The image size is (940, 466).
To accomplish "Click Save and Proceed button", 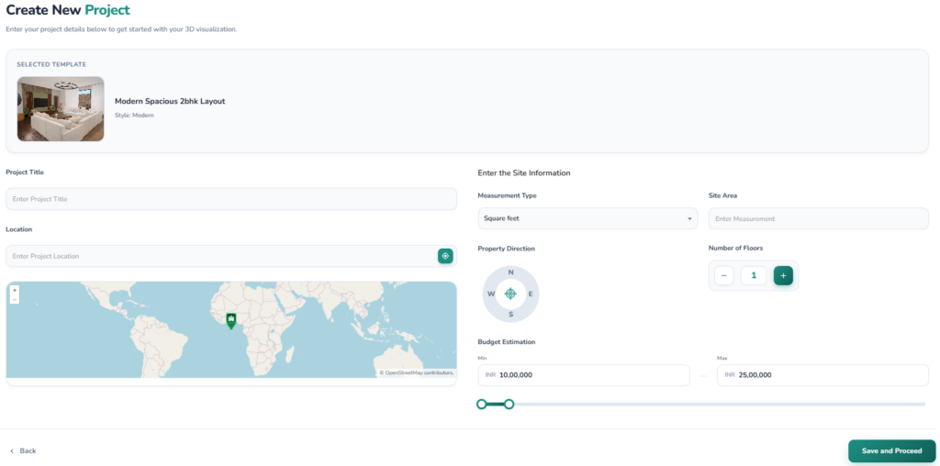I will (x=891, y=450).
